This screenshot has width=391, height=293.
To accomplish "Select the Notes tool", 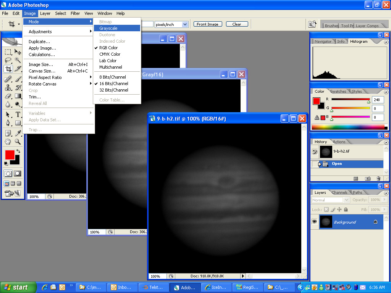I will [x=8, y=133].
